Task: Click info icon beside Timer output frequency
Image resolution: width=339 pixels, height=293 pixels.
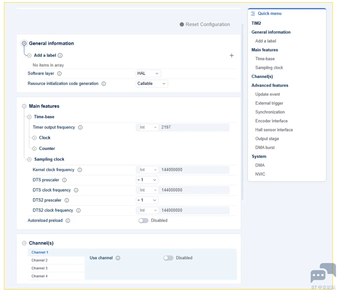Action: point(80,127)
